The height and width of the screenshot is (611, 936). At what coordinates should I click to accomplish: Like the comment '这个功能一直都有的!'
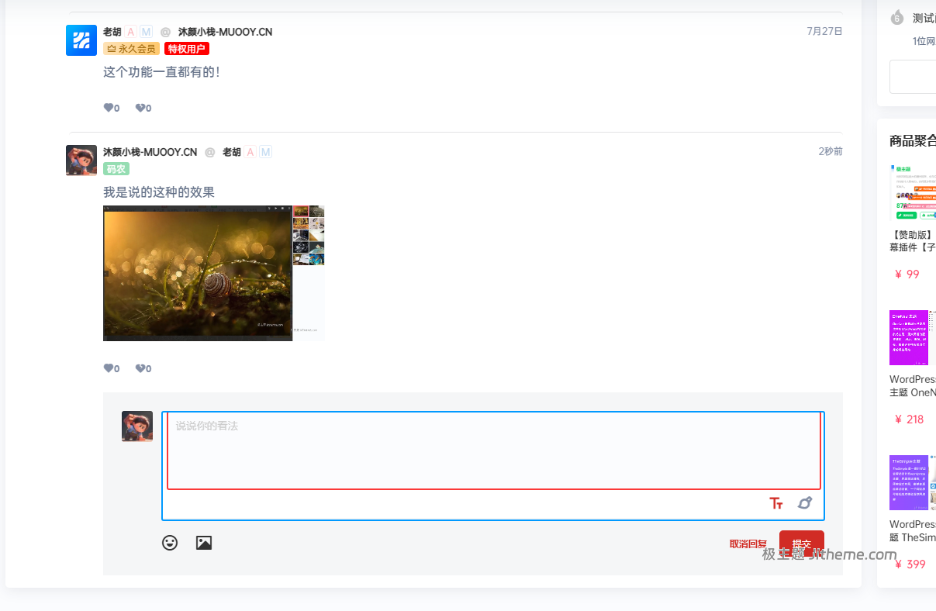click(x=112, y=109)
